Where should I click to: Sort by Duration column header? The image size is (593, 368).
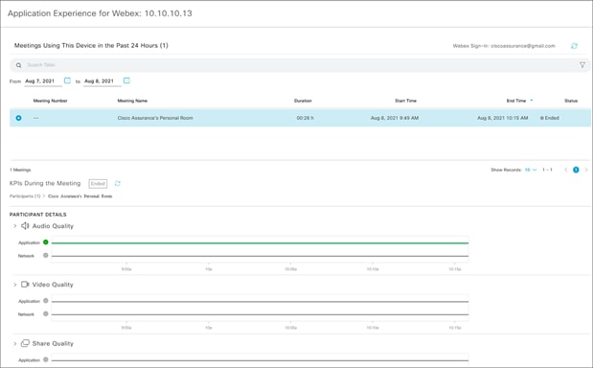303,101
